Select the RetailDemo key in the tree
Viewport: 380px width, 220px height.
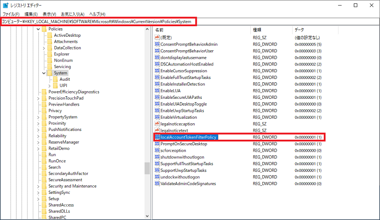[x=59, y=148]
